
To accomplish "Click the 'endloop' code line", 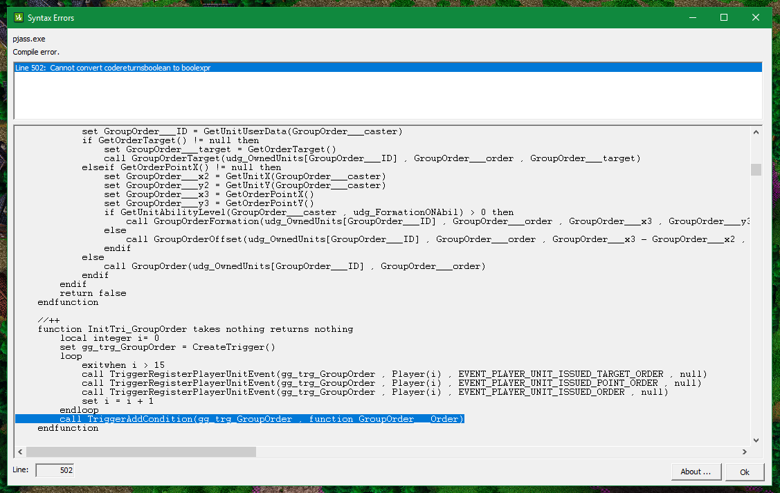I will coord(79,410).
